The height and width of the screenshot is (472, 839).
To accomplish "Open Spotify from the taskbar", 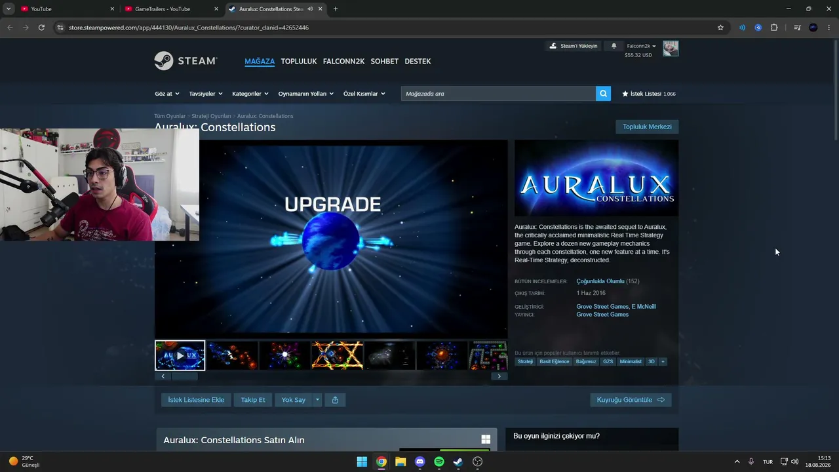I will point(439,462).
